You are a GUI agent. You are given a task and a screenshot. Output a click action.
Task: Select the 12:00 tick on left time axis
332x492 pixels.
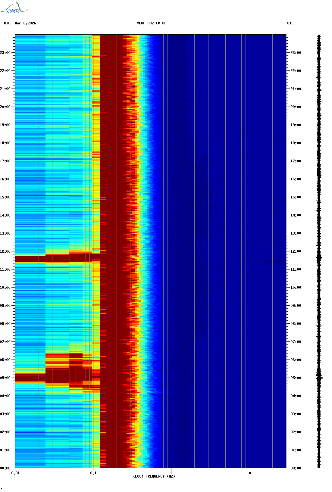point(5,251)
